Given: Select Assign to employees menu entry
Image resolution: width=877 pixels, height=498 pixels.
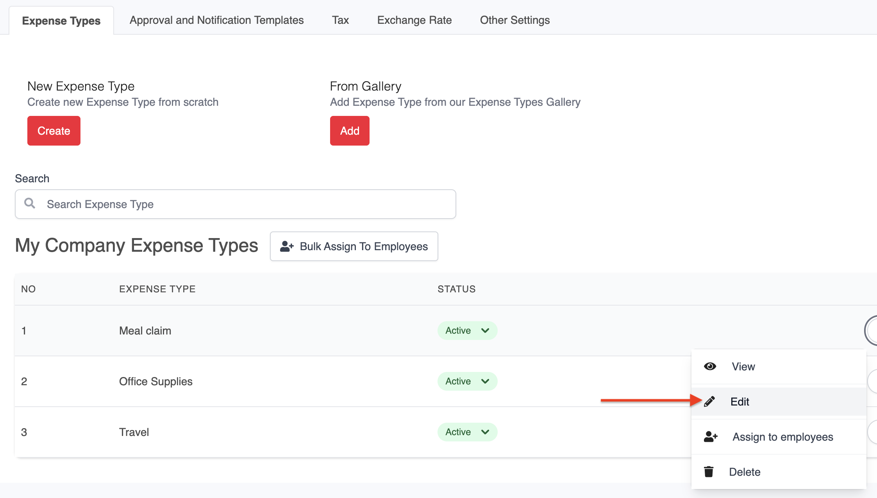Looking at the screenshot, I should (x=782, y=437).
